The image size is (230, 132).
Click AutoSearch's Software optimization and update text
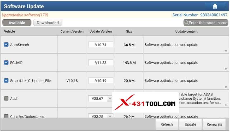click(x=171, y=45)
